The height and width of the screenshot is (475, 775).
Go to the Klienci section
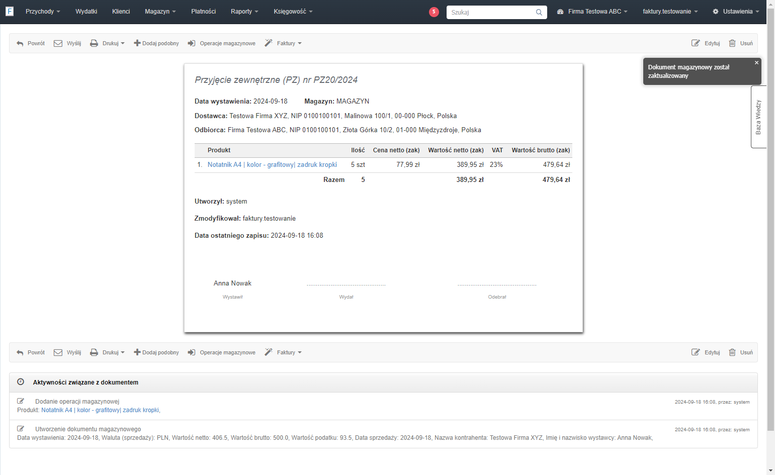click(x=121, y=12)
